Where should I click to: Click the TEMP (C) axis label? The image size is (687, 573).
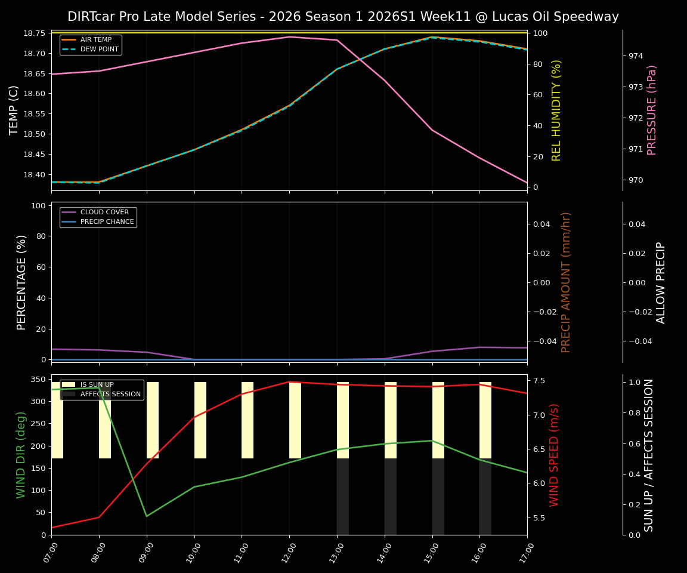point(14,110)
